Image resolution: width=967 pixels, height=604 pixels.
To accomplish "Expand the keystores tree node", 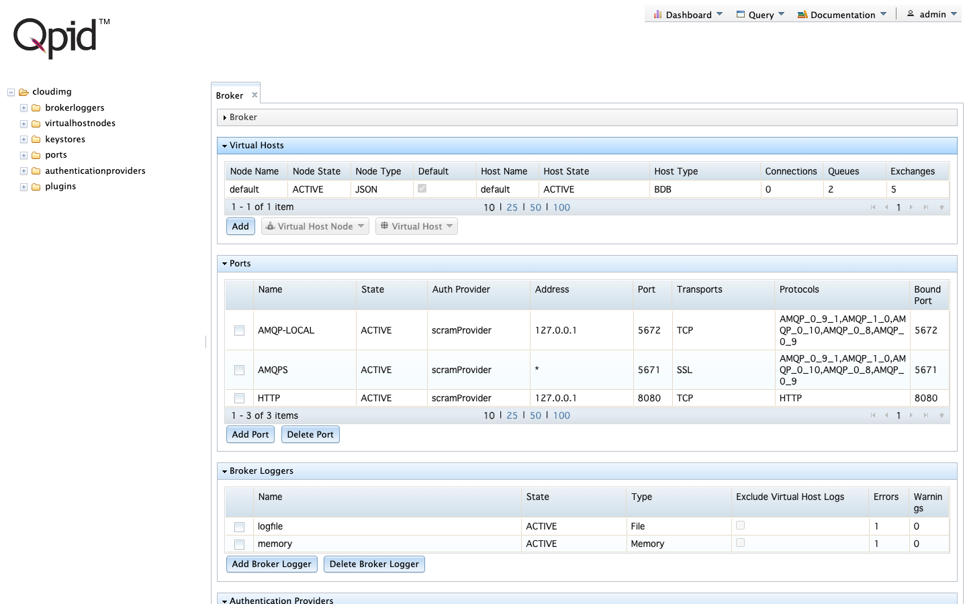I will (x=24, y=140).
